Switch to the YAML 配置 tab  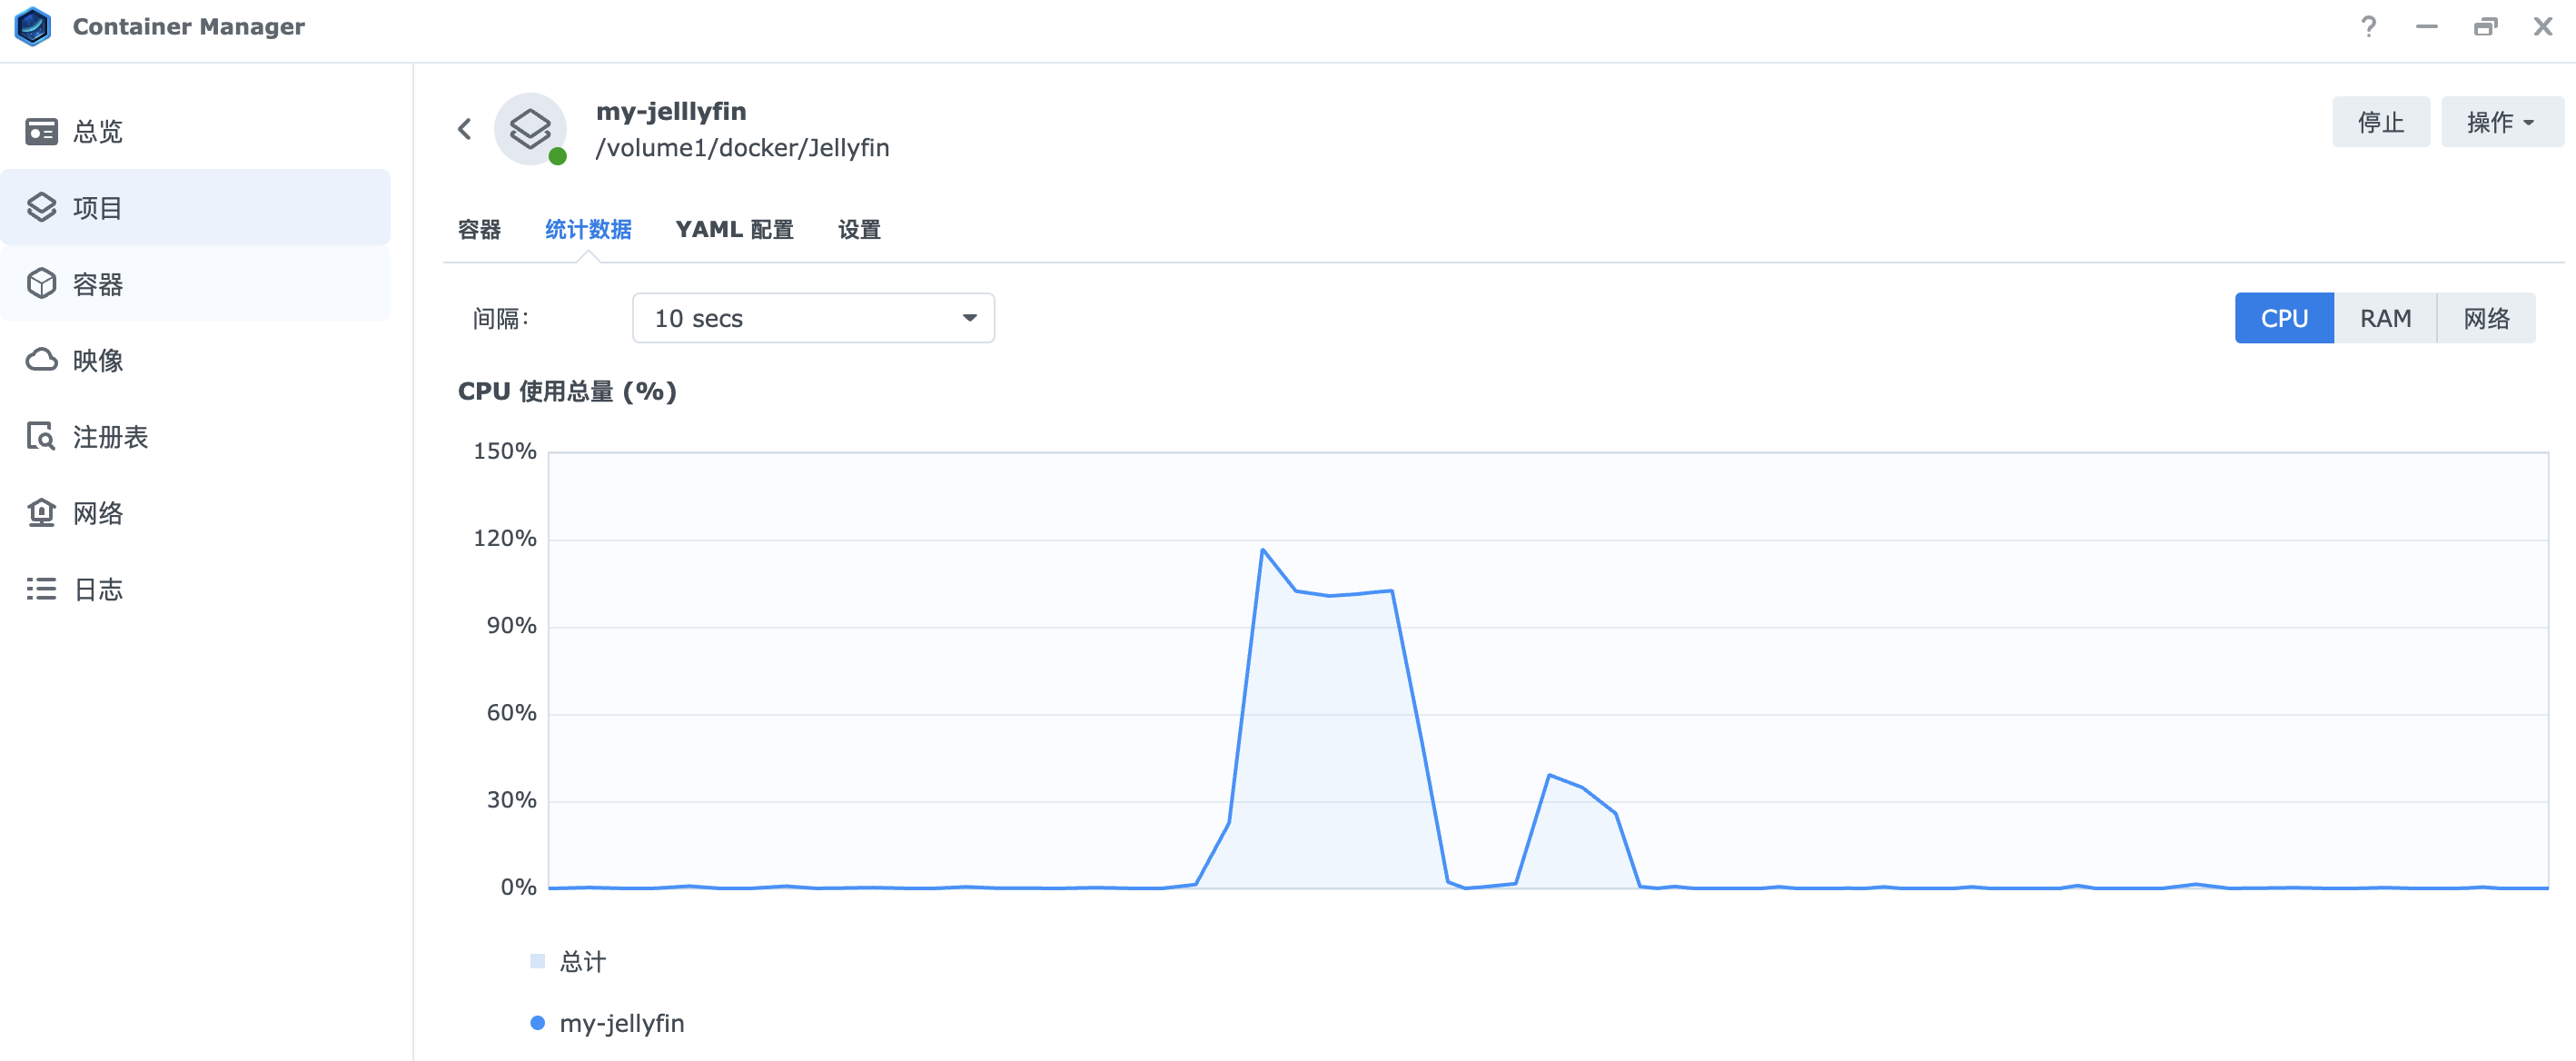tap(734, 230)
